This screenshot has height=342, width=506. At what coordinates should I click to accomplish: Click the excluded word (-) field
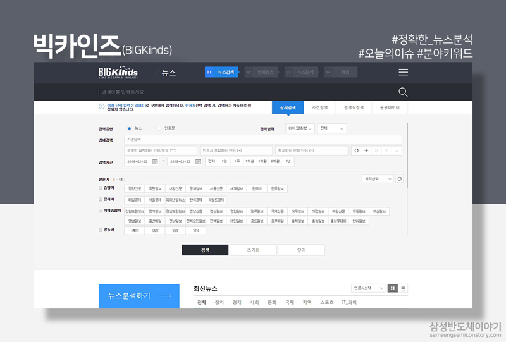click(312, 150)
